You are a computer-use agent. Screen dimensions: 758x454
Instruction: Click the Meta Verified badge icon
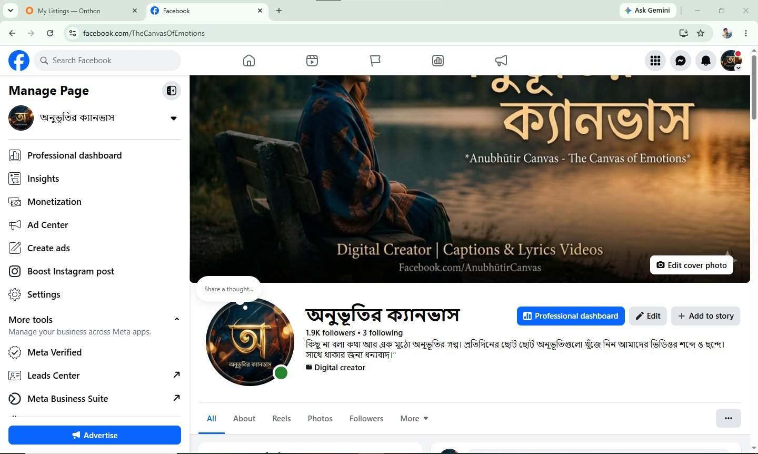[x=15, y=352]
